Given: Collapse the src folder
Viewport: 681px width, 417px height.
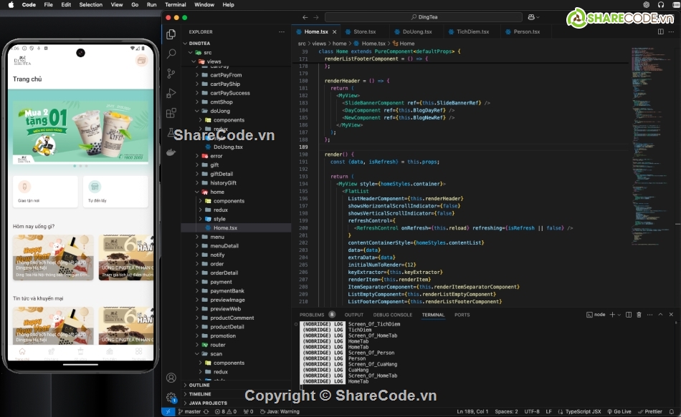Looking at the screenshot, I should click(x=190, y=52).
